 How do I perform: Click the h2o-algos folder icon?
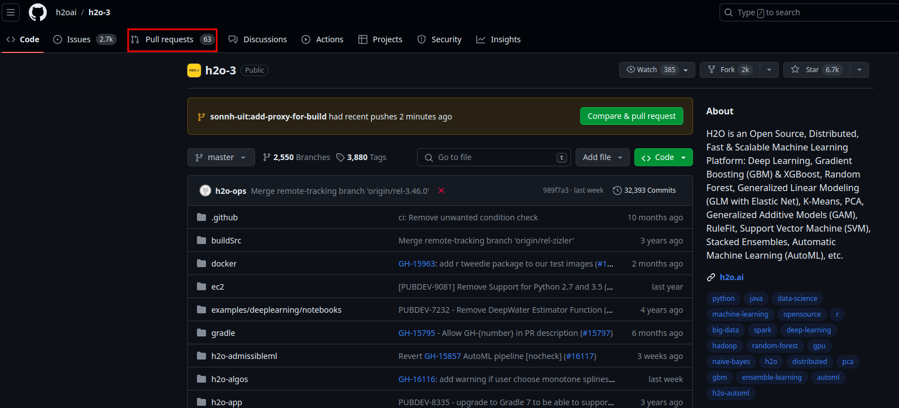click(201, 379)
